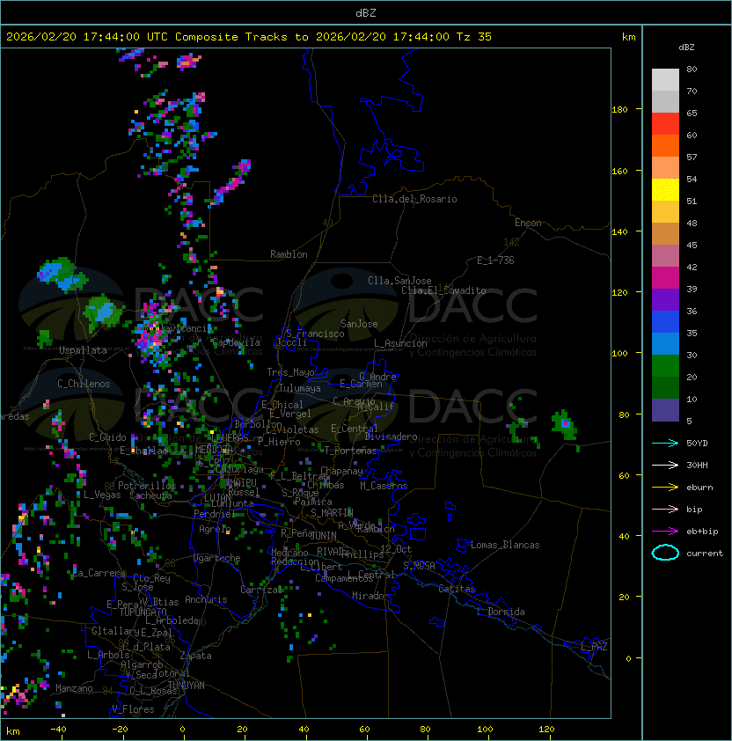
Task: Click the 'L_Asuncion' map label
Action: point(400,343)
